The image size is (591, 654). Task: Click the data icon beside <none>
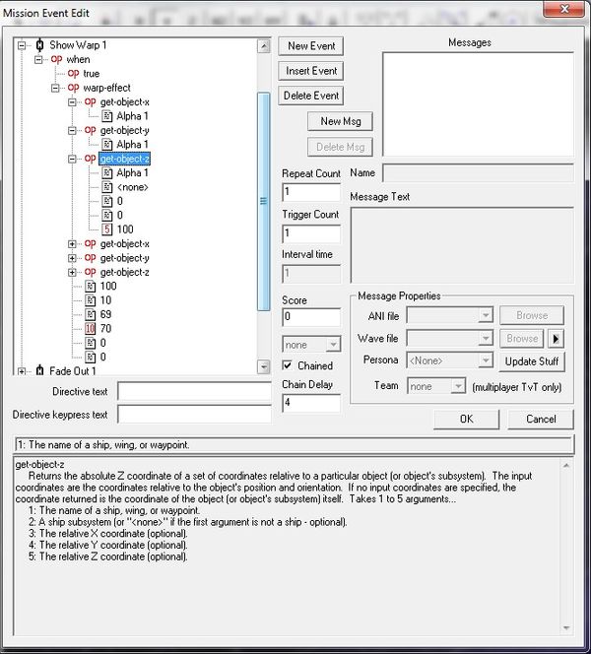coord(107,187)
